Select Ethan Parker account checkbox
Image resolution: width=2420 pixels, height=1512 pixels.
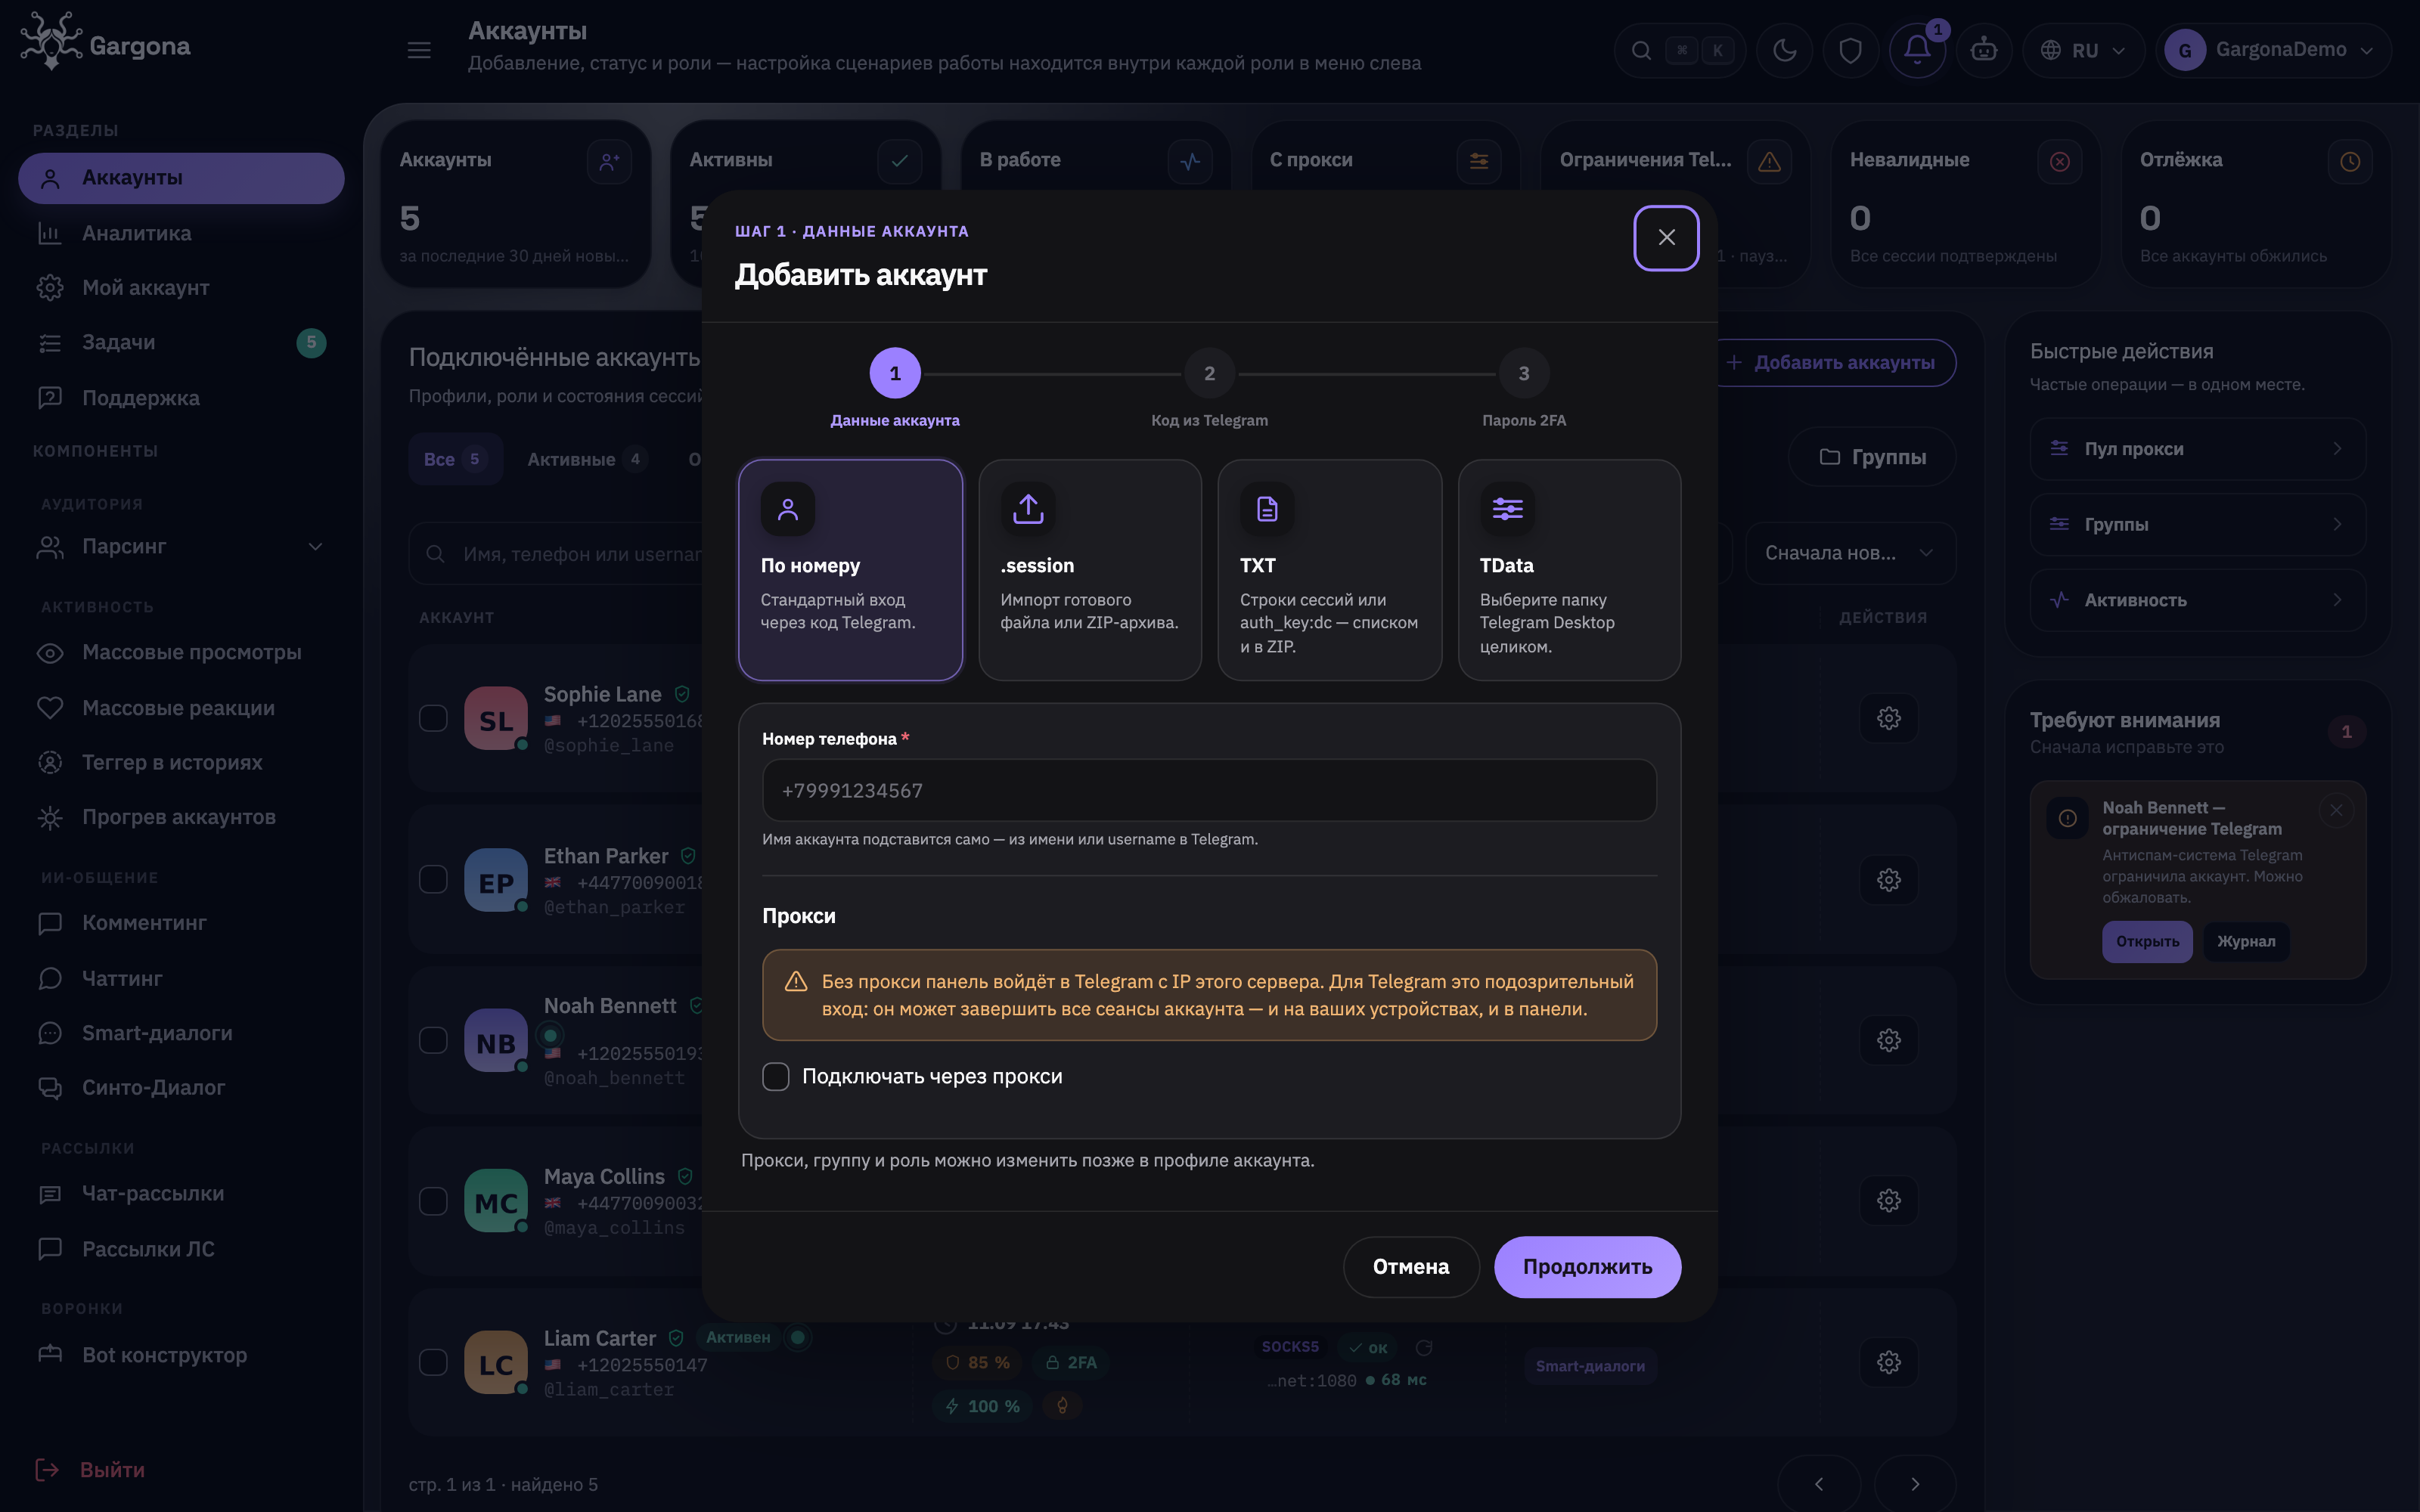tap(433, 880)
